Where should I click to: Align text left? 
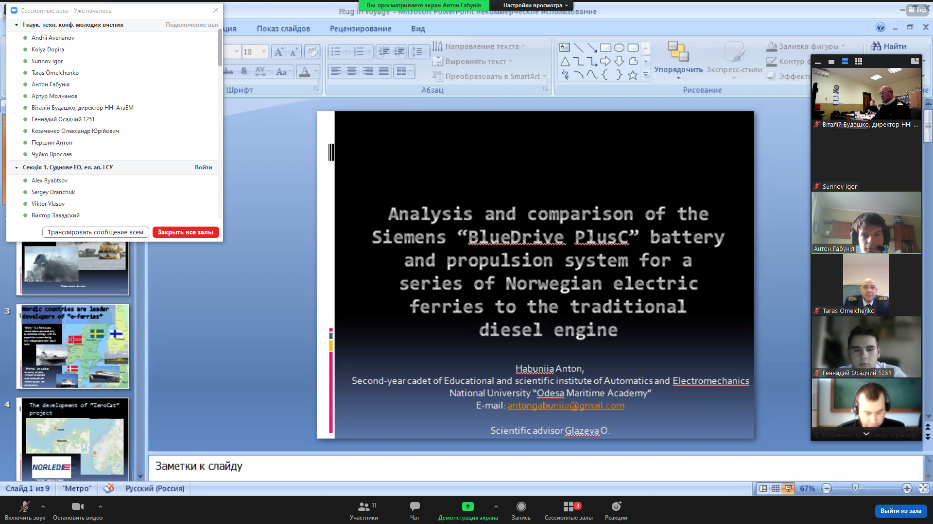click(x=336, y=71)
